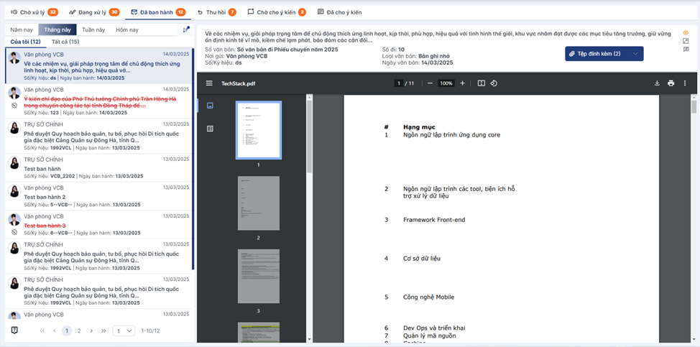Show PDF document outline icon
This screenshot has width=700, height=347.
(211, 129)
